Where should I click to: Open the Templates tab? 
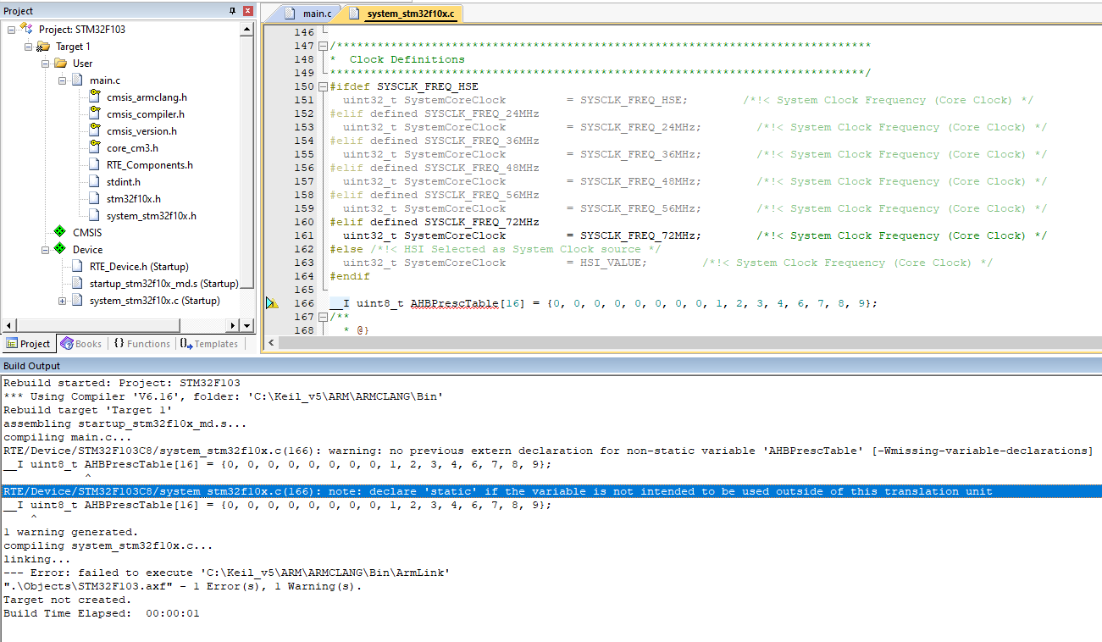[209, 344]
